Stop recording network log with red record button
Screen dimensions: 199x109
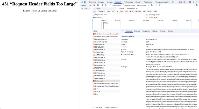tap(94, 5)
